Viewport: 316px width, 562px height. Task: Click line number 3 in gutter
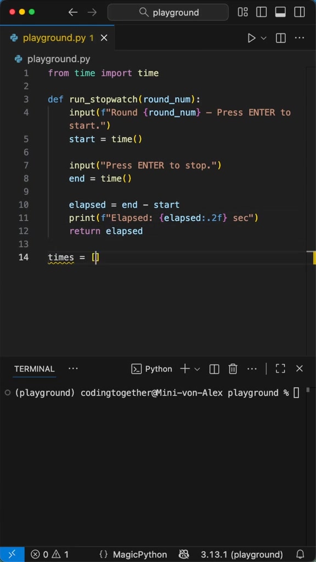click(26, 99)
